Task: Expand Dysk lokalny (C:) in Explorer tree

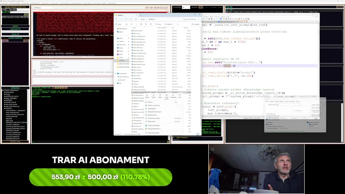Action: click(116, 77)
